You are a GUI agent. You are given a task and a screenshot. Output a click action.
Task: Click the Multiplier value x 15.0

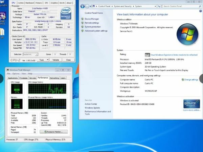(31, 42)
